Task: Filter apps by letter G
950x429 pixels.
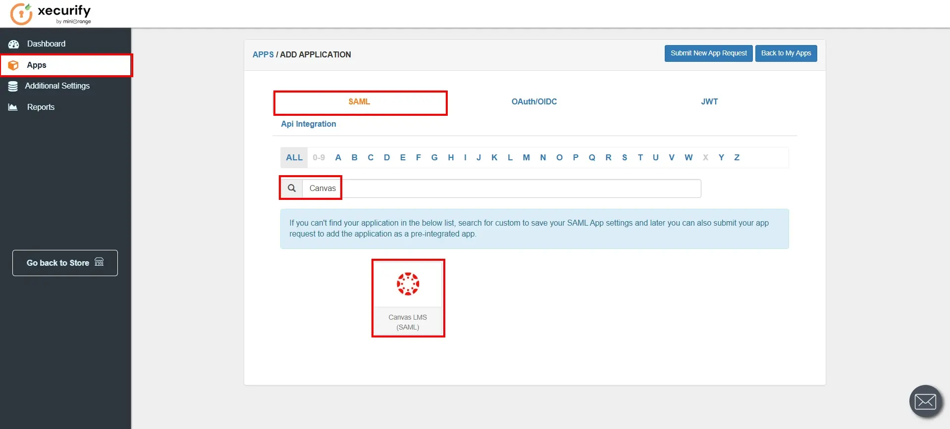Action: click(434, 157)
